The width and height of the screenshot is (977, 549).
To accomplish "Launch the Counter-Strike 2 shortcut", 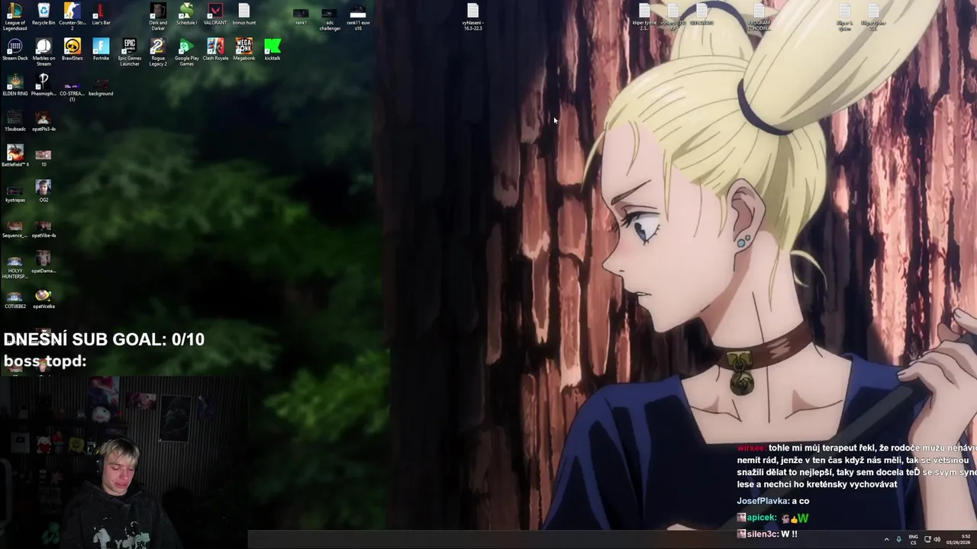I will click(x=73, y=17).
